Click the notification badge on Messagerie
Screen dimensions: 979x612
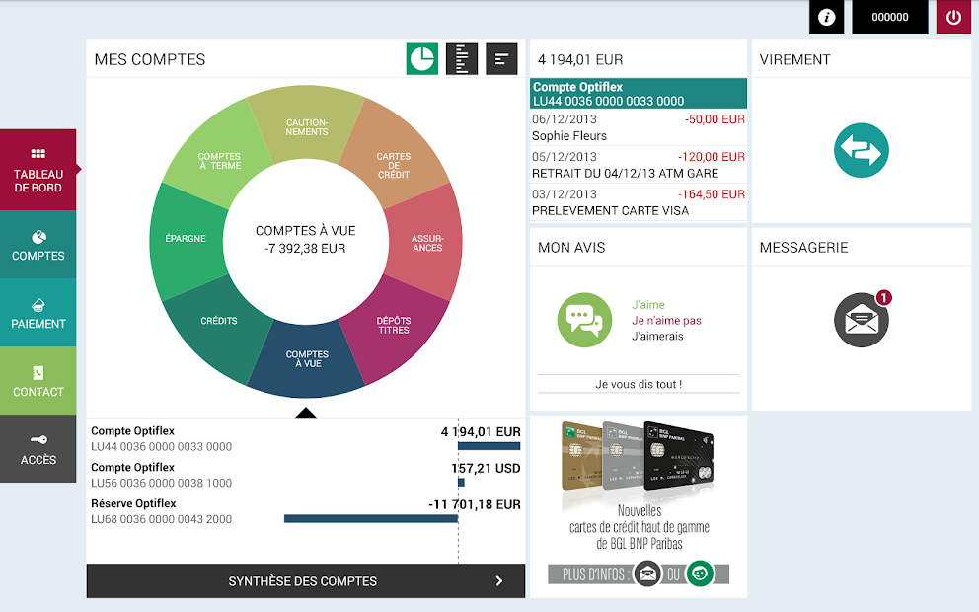point(883,298)
